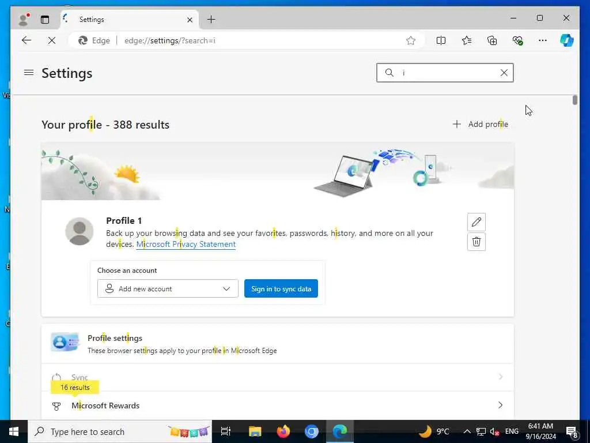Screen dimensions: 590x443
Task: Open ENG language input indicator
Action: coord(512,431)
